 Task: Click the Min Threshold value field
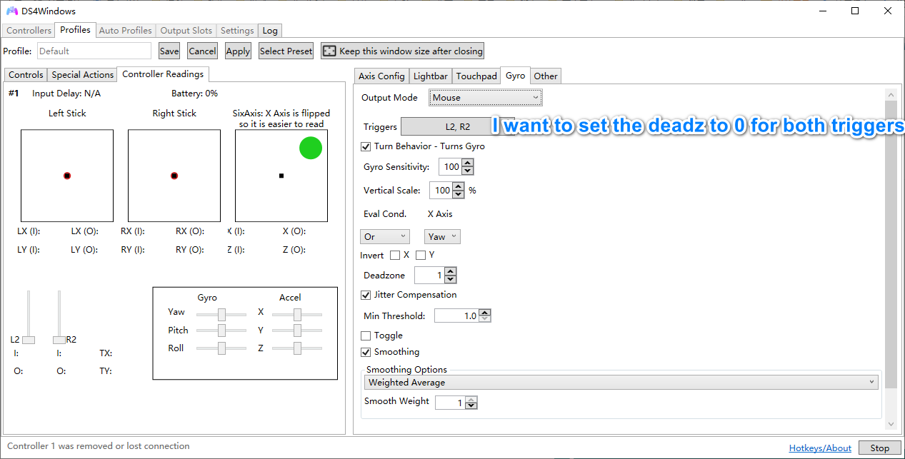456,316
